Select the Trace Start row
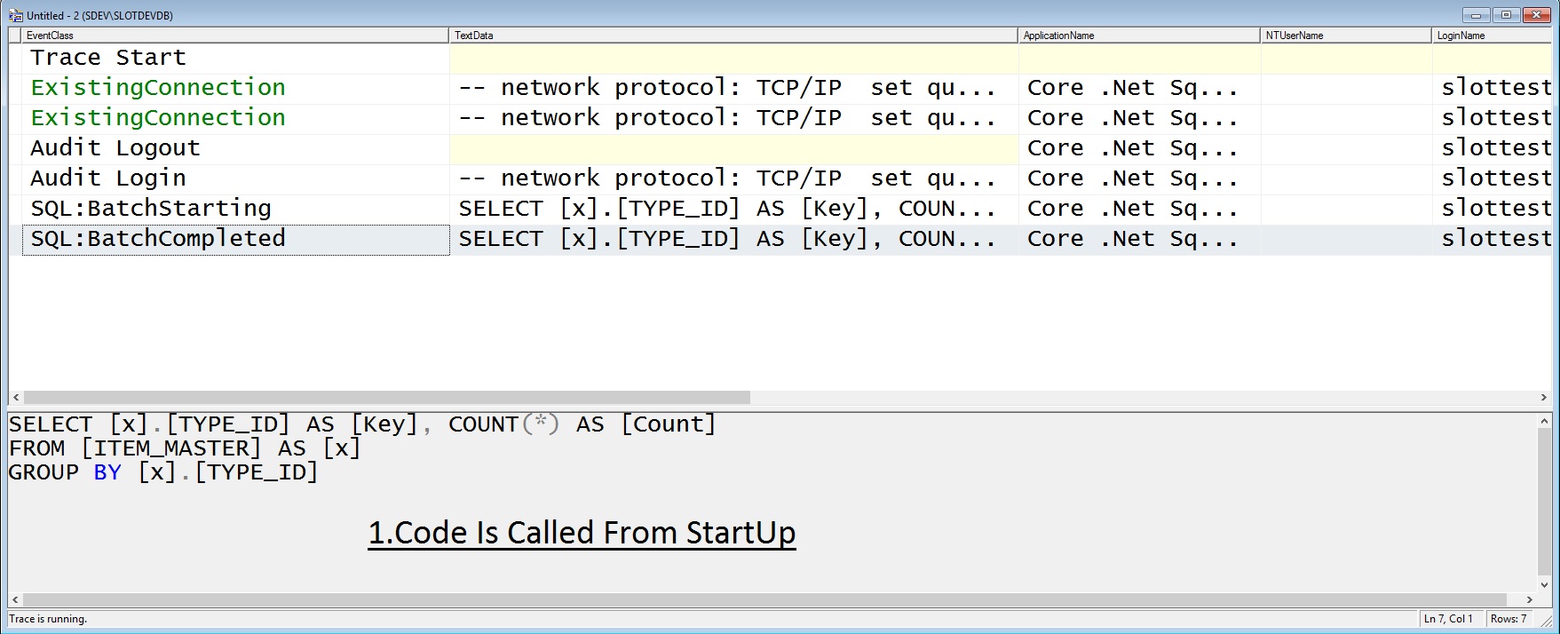Image resolution: width=1560 pixels, height=634 pixels. pyautogui.click(x=178, y=57)
